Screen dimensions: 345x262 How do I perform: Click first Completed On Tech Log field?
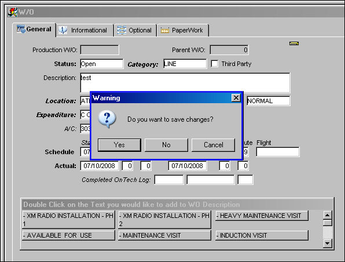pyautogui.click(x=169, y=180)
